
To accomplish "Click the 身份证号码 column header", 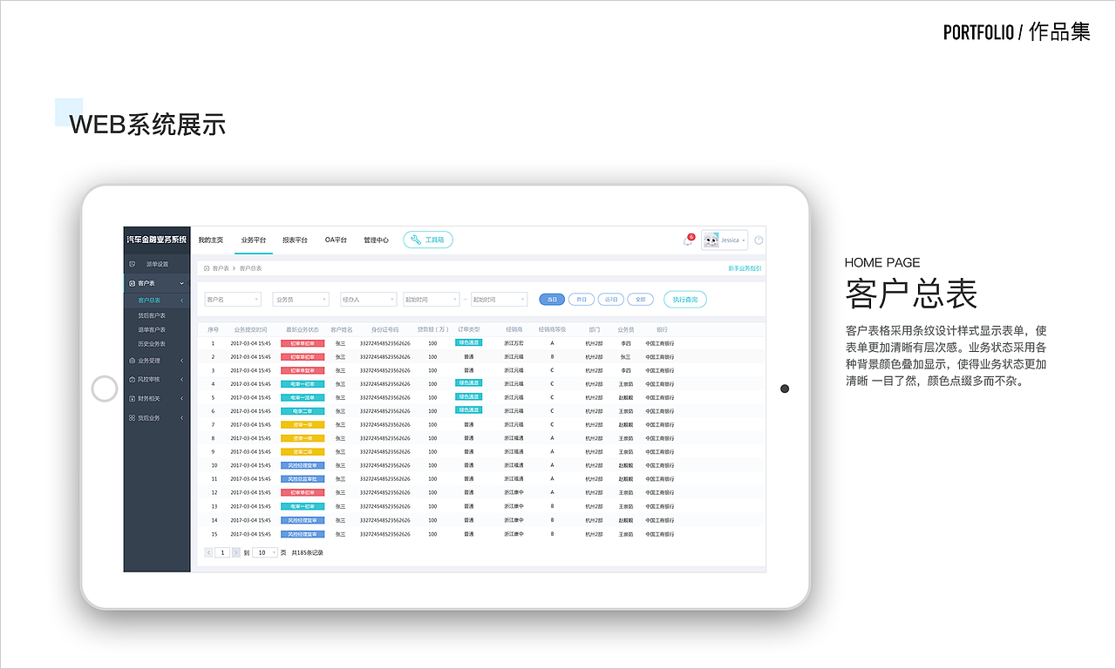I will coord(384,329).
